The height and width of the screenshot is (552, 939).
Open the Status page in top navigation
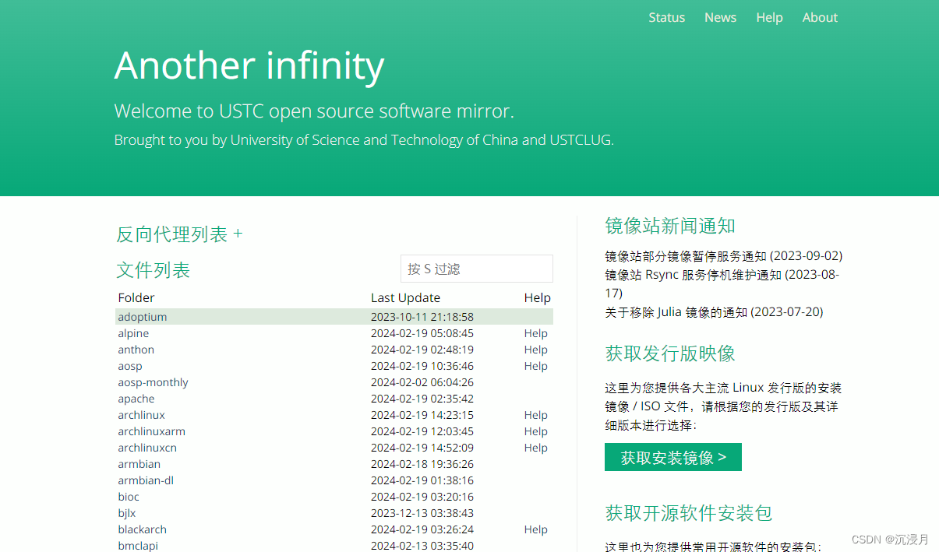pos(666,17)
